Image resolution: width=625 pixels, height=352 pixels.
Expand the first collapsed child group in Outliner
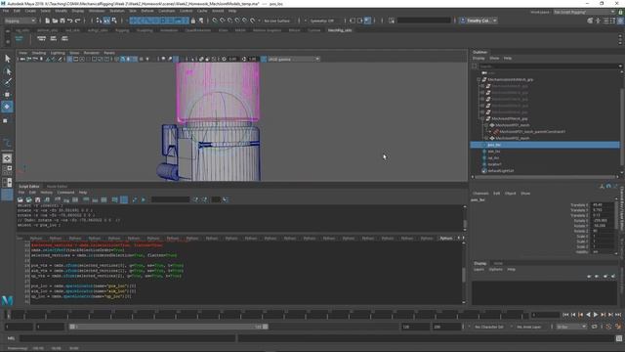(482, 86)
